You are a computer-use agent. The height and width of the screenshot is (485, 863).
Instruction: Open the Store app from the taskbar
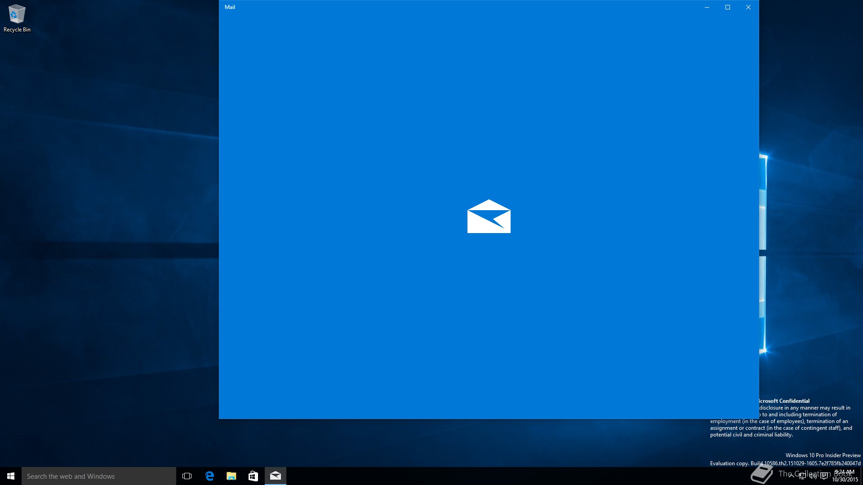click(253, 476)
